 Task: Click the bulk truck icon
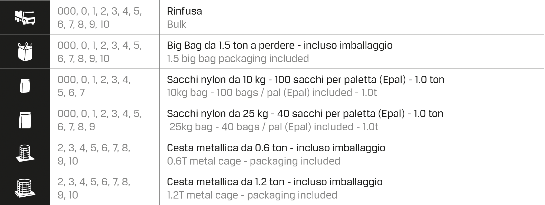pos(25,18)
